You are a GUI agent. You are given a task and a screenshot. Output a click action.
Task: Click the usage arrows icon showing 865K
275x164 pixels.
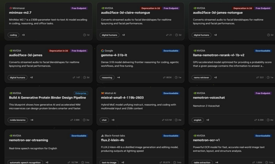(x=164, y=77)
